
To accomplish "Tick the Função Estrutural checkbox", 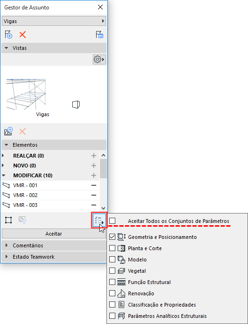I will (x=112, y=282).
